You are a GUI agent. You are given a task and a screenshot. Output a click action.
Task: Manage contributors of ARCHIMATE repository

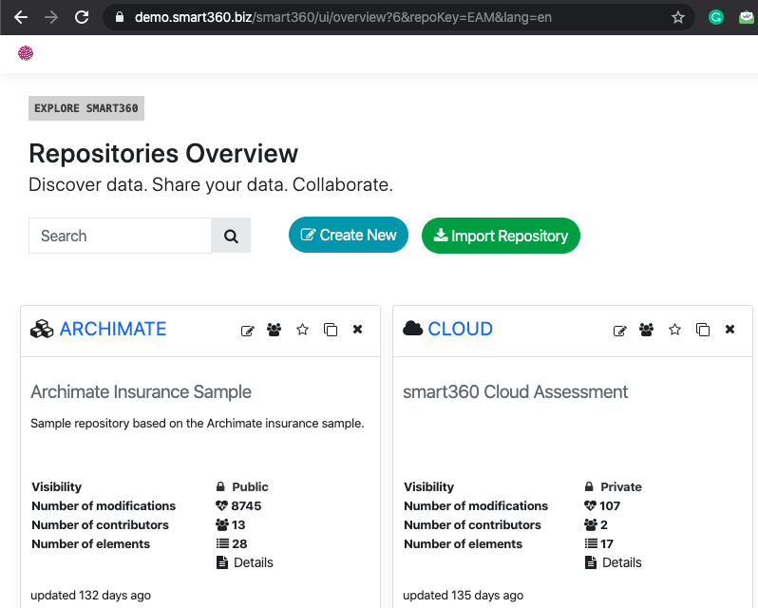pyautogui.click(x=275, y=330)
